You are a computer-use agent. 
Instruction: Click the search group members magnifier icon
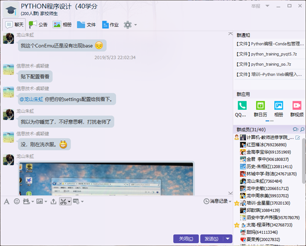coord(302,129)
